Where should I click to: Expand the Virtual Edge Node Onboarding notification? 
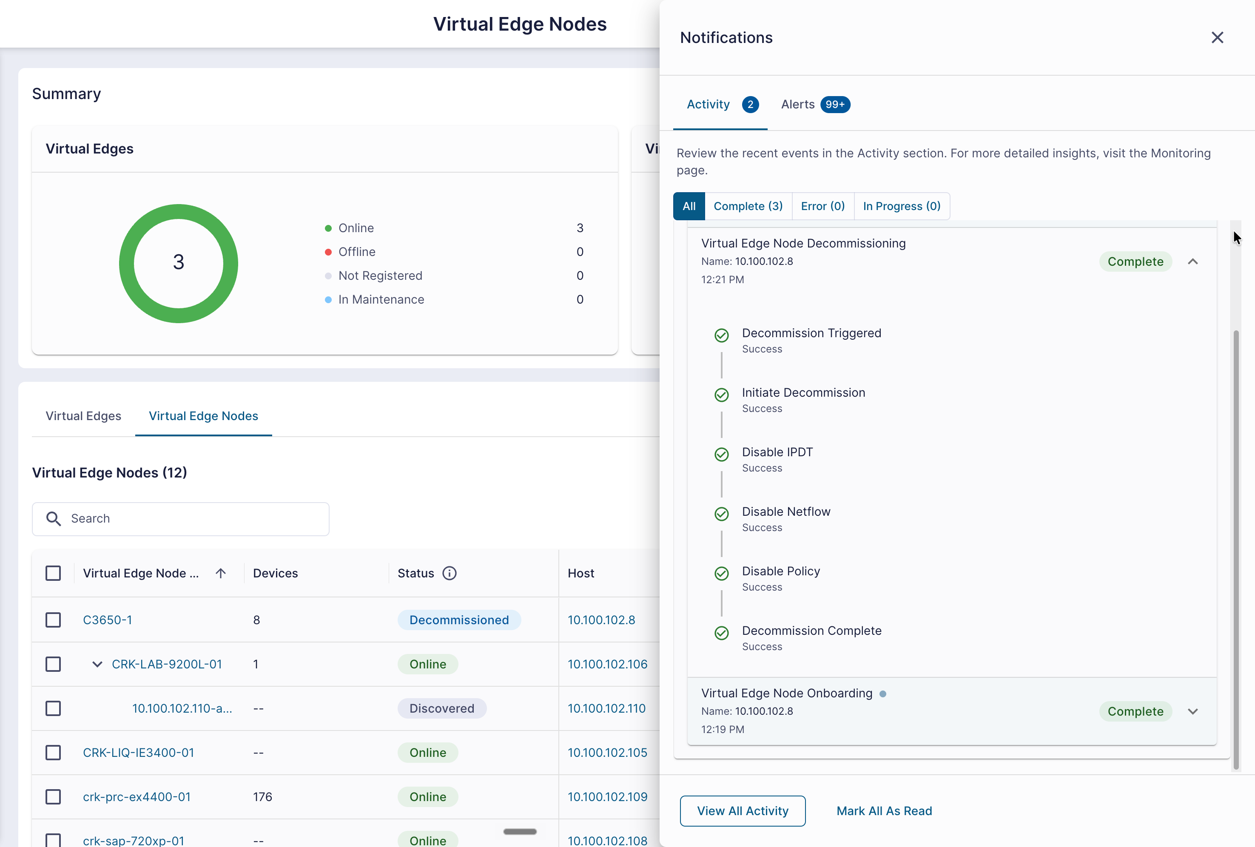pyautogui.click(x=1193, y=711)
